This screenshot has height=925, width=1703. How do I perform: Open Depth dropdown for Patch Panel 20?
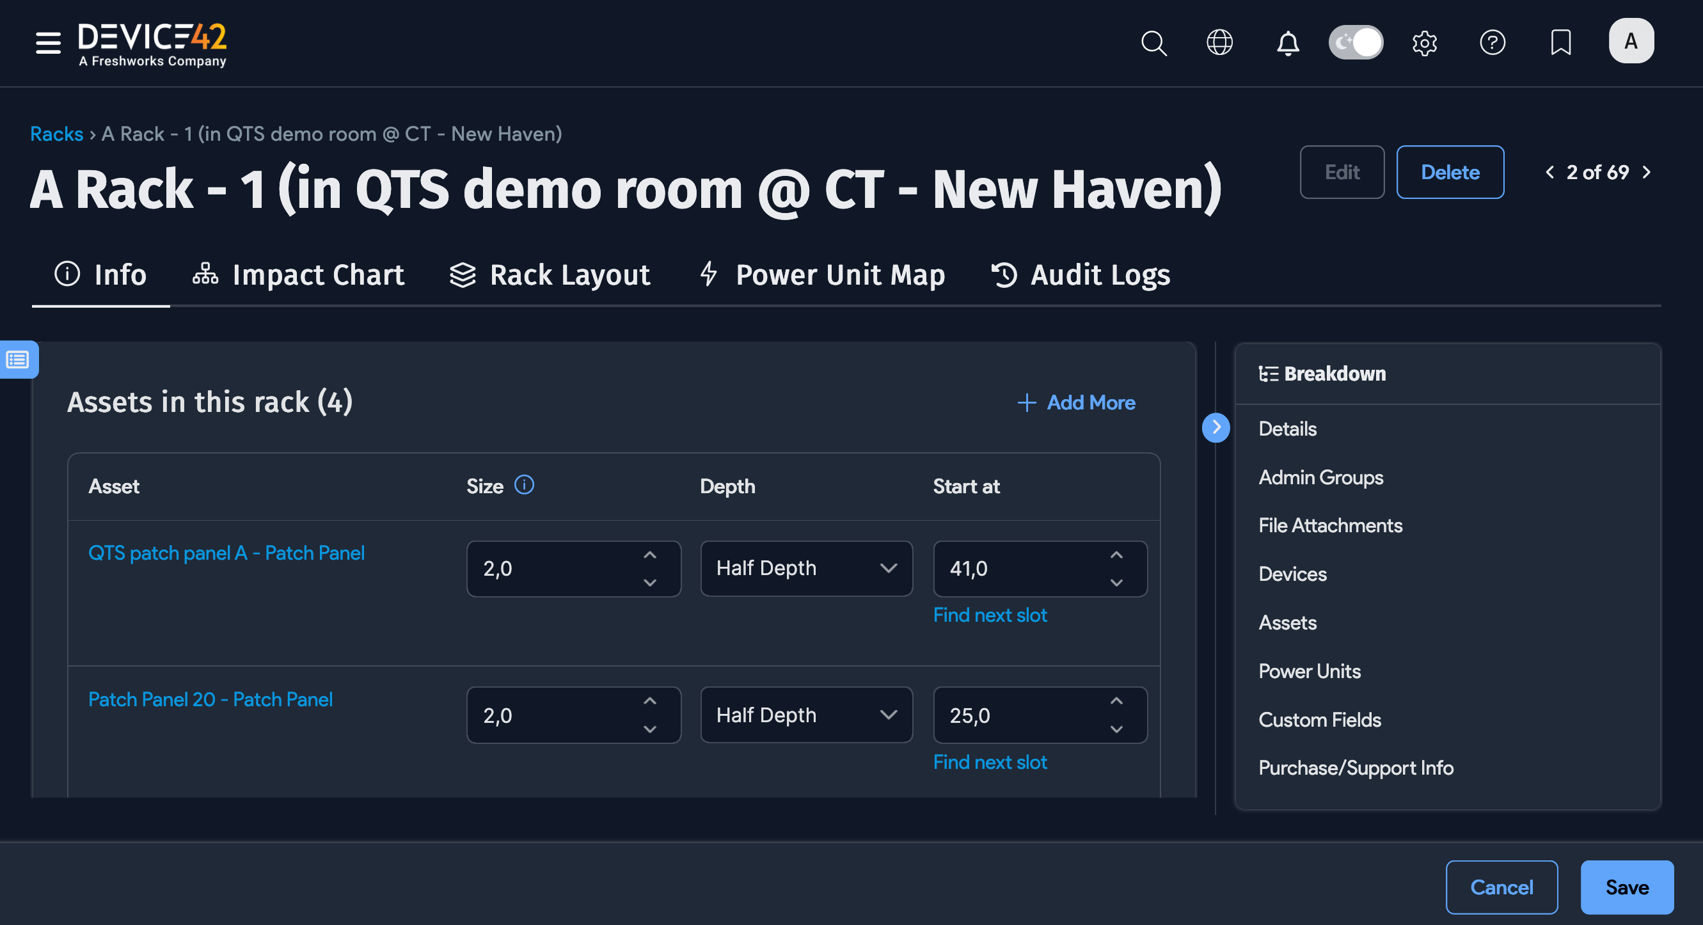click(x=806, y=715)
